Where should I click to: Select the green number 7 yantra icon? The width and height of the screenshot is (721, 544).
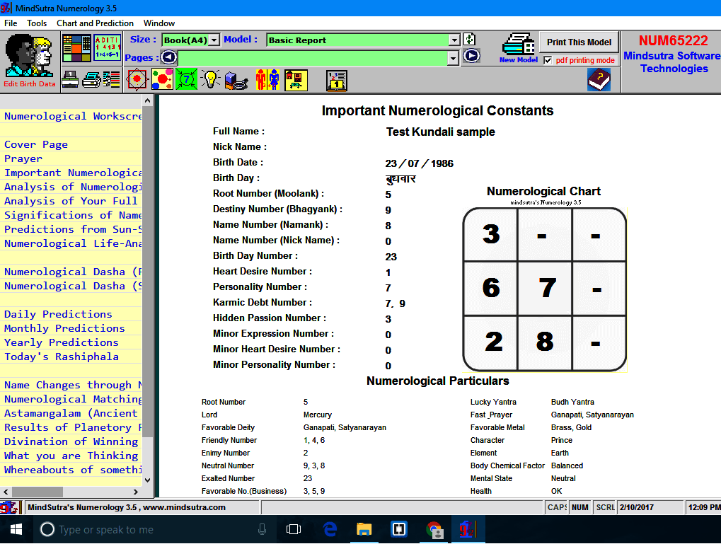[186, 79]
